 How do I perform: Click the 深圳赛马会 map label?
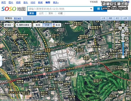(x=62, y=61)
